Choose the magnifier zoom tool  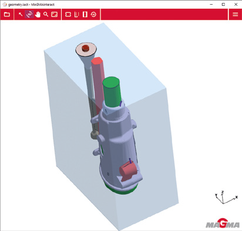46,15
